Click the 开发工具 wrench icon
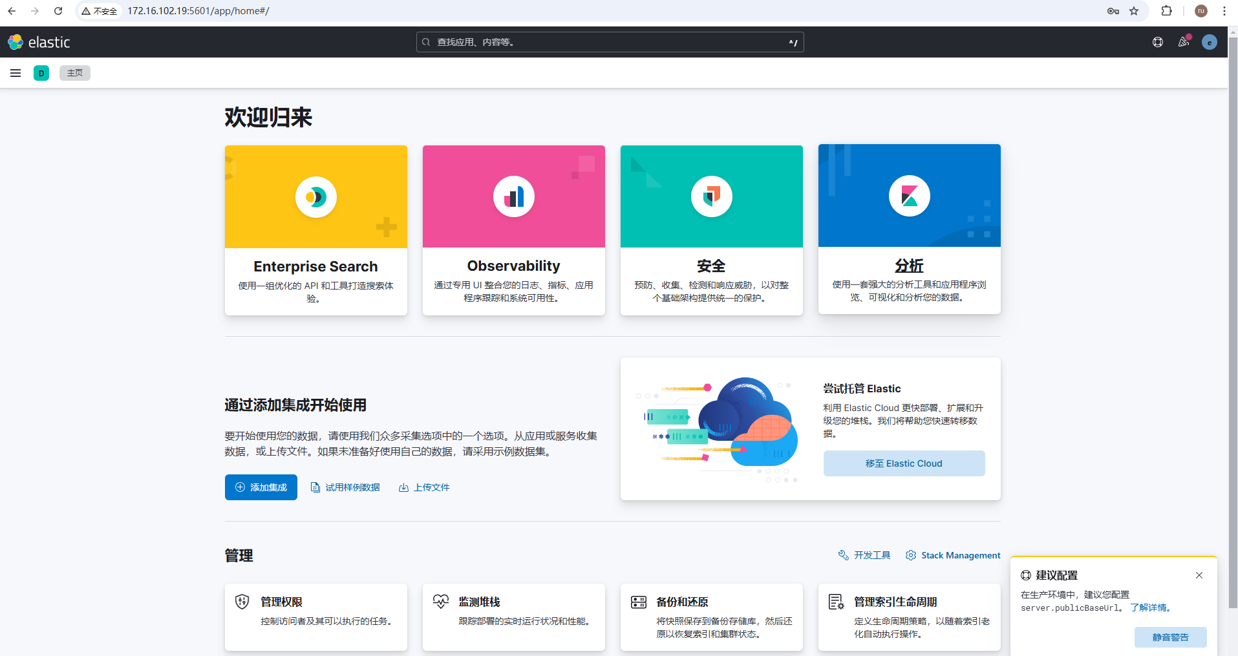The image size is (1238, 656). [x=843, y=555]
